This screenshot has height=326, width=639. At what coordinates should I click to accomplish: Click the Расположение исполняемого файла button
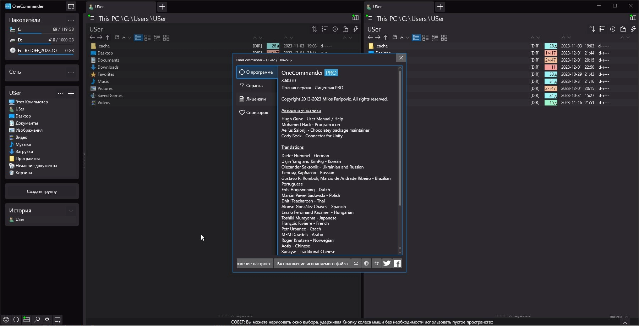click(x=312, y=264)
